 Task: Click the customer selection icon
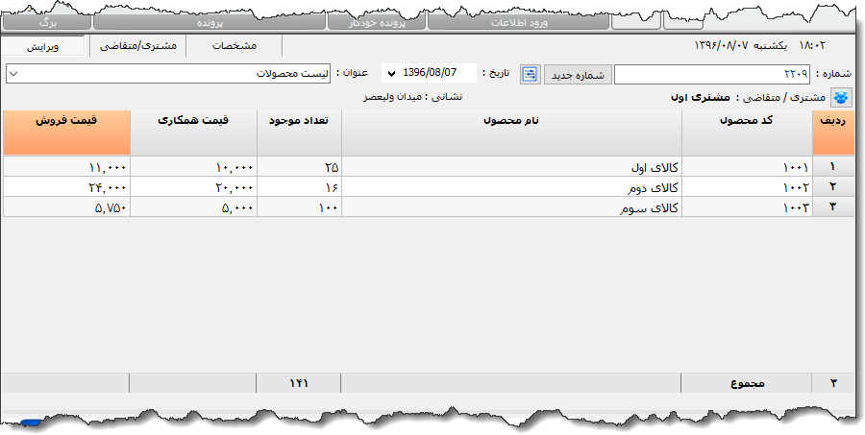[x=841, y=97]
